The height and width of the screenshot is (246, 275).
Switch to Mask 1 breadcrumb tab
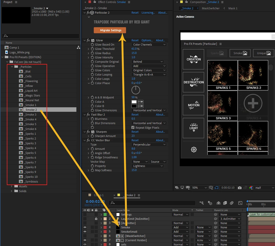point(233,8)
